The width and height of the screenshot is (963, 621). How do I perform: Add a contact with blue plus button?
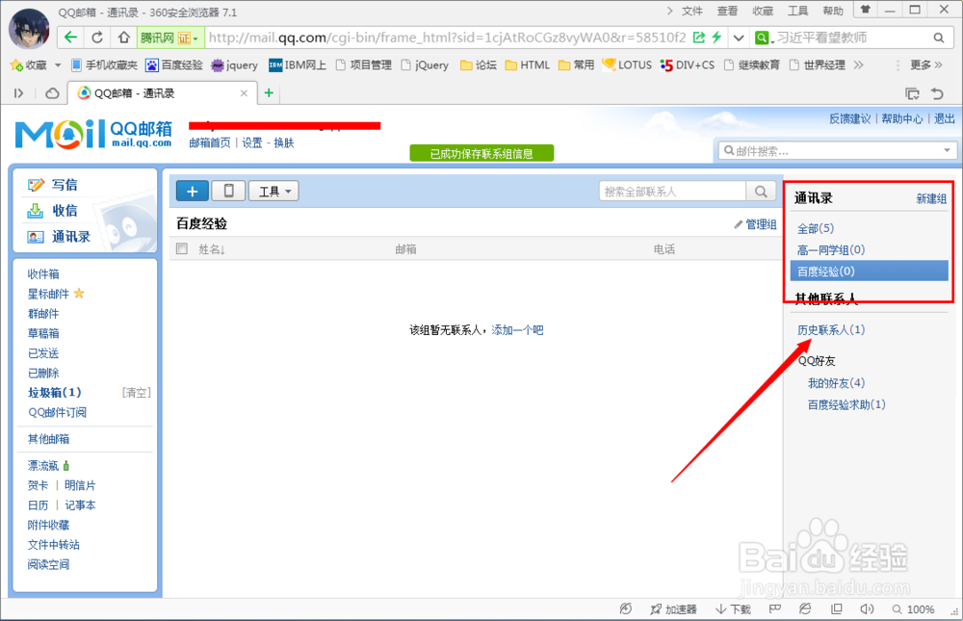point(193,191)
